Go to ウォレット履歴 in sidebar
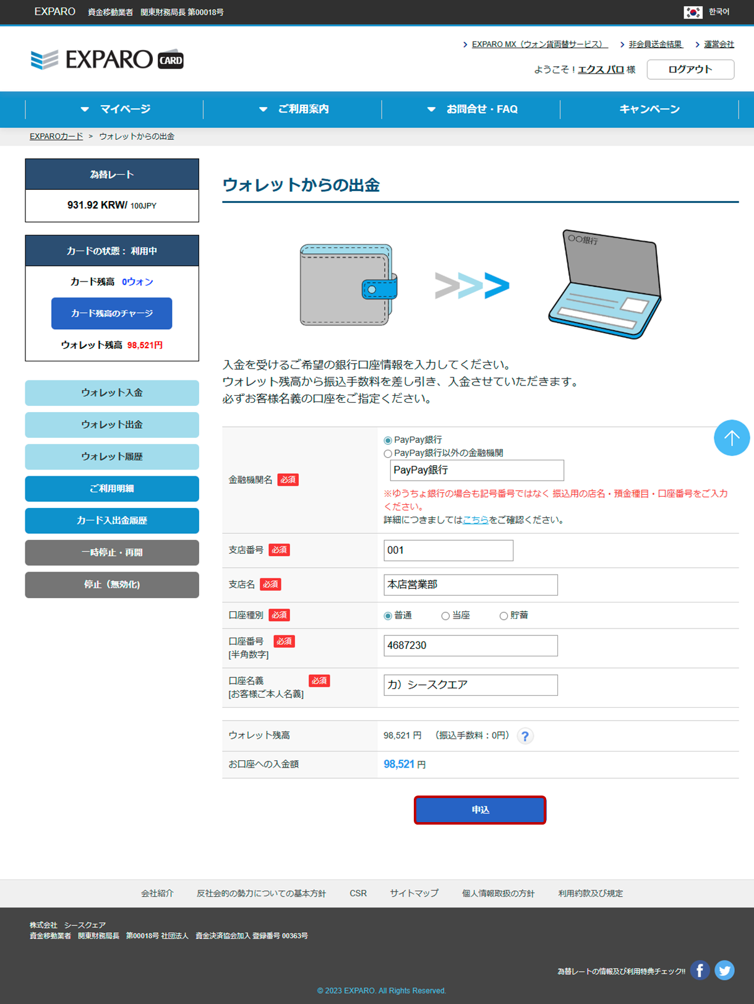This screenshot has width=754, height=1004. (x=112, y=457)
